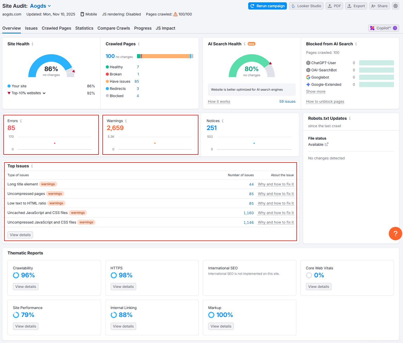Click the orange help question mark button
This screenshot has width=403, height=343.
pyautogui.click(x=395, y=234)
